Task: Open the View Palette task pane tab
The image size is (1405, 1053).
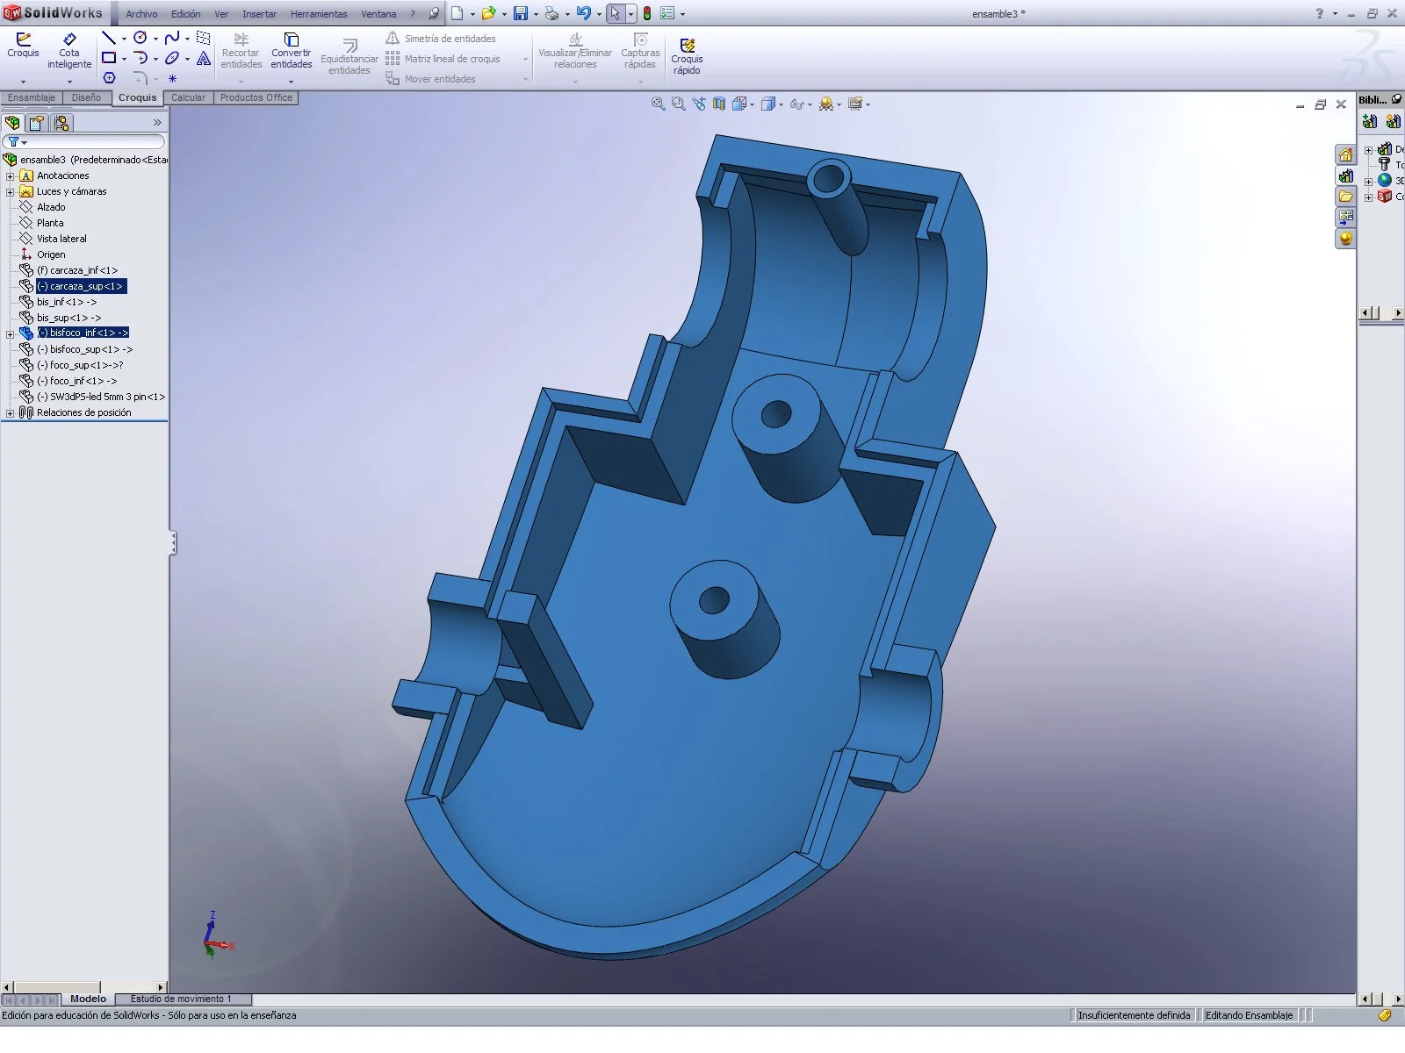Action: point(1345,217)
